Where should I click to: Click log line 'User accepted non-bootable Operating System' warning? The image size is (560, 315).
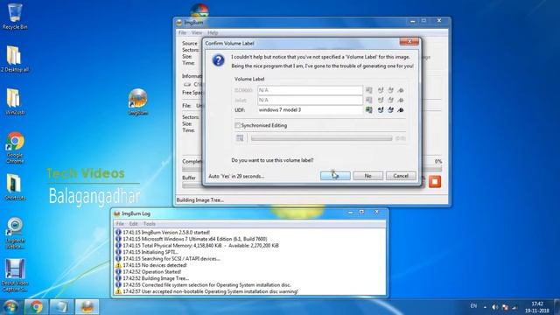[x=210, y=291]
